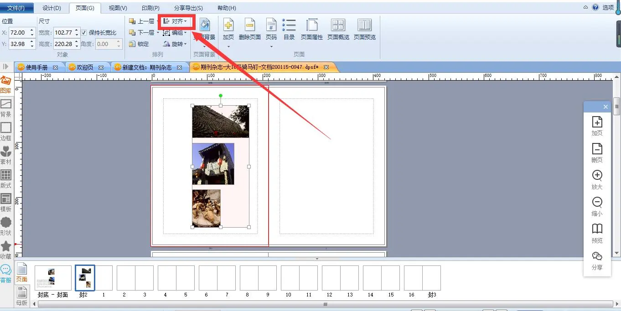This screenshot has height=311, width=621.
Task: Open the 帮助(H) ribbon tab
Action: 227,8
